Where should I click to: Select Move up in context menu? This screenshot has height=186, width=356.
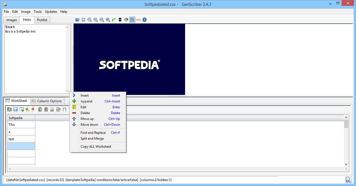tap(98, 119)
